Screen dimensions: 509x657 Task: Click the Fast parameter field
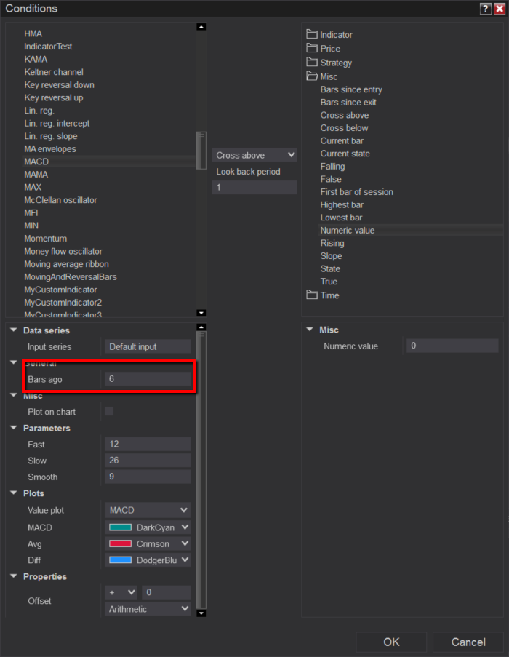[x=148, y=444]
